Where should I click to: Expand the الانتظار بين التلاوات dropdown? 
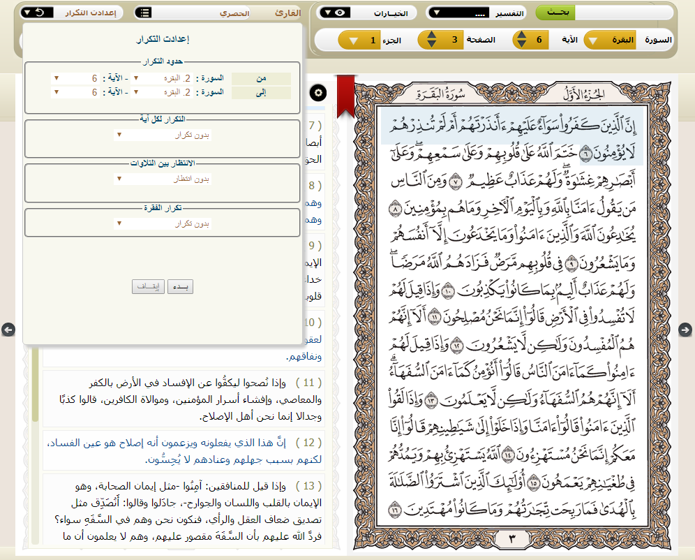click(x=163, y=179)
